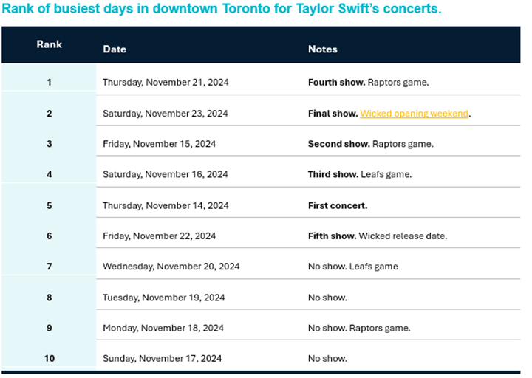Select rank 10 cell
The image size is (532, 378).
pos(50,358)
